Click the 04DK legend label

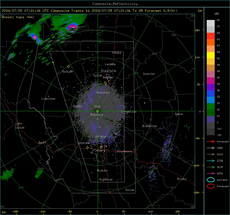(x=220, y=148)
